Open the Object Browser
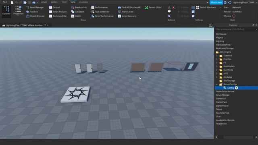Screen dimensions: 258x145 (35, 16)
